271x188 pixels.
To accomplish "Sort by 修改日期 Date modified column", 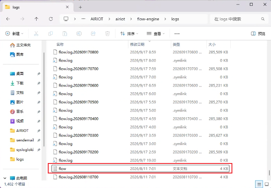I will pos(137,45).
